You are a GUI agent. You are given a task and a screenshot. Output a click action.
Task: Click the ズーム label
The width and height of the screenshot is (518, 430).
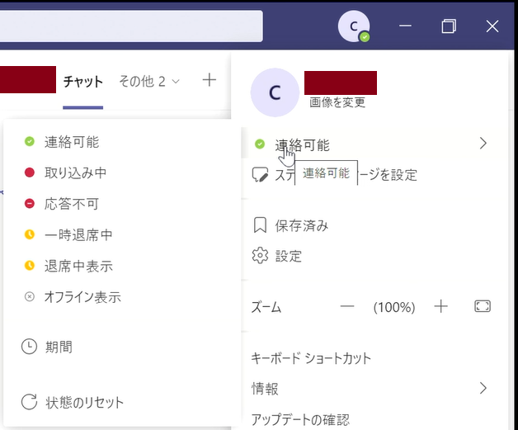point(266,307)
